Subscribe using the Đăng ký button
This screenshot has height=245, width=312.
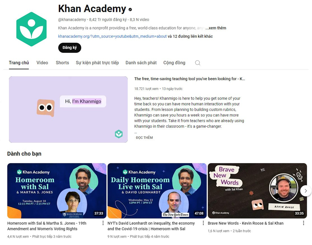[x=70, y=48]
